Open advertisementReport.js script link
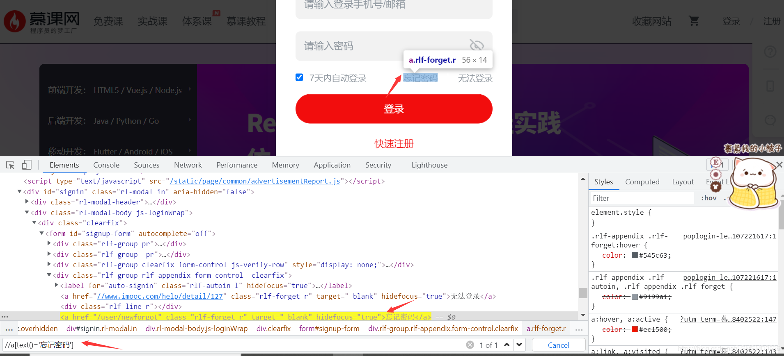This screenshot has height=356, width=784. coord(254,181)
